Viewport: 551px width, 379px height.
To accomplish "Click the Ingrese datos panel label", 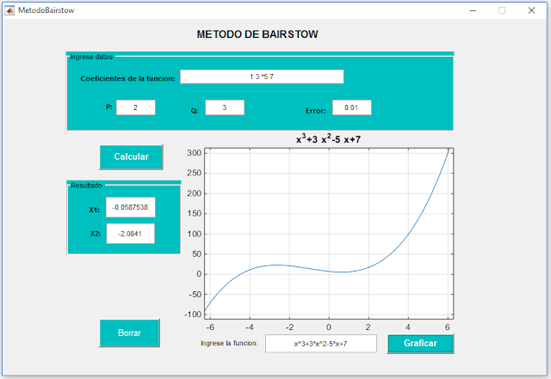I will (x=91, y=57).
